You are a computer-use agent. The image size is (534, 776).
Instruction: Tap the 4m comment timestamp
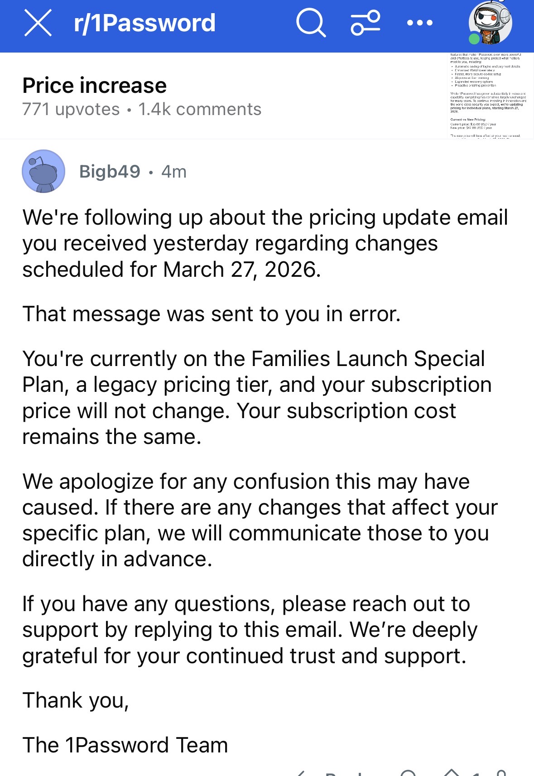pyautogui.click(x=174, y=172)
